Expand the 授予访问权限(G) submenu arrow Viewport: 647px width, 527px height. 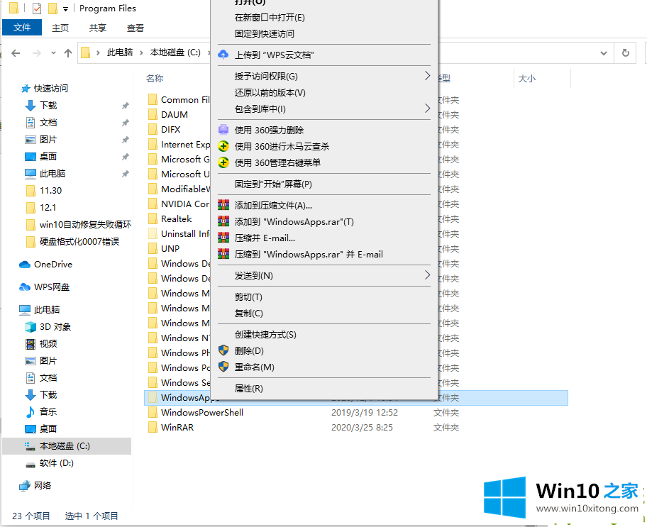427,76
